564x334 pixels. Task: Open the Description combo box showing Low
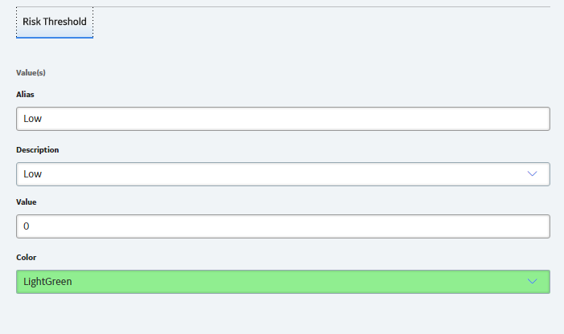pos(283,174)
